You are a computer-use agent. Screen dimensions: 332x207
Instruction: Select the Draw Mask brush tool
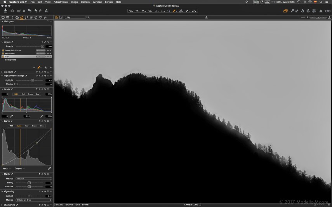pyautogui.click(x=174, y=11)
